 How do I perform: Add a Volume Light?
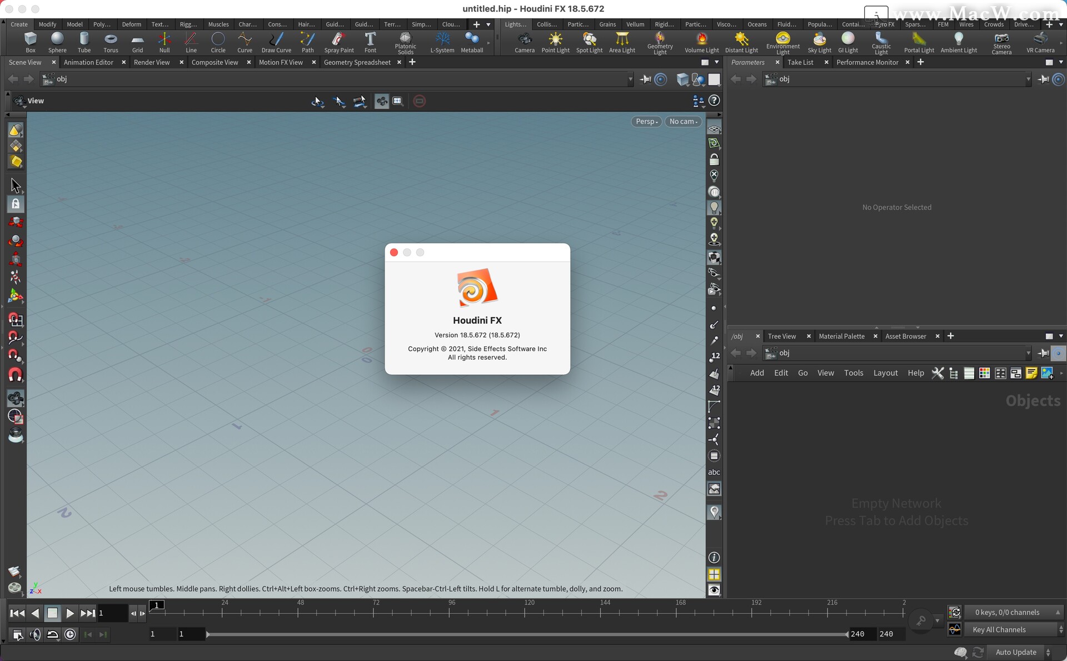(x=701, y=42)
